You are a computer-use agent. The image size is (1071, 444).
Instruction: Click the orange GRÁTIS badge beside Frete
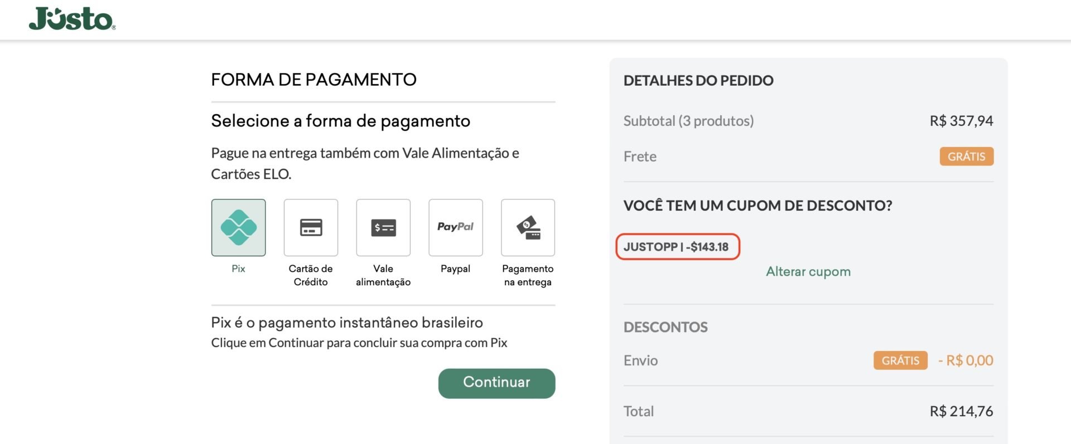coord(967,157)
